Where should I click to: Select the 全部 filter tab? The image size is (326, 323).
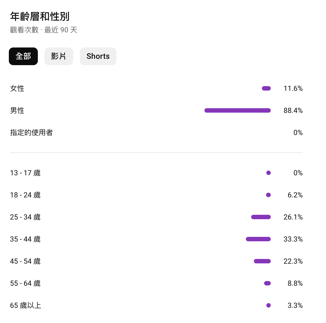coord(23,56)
